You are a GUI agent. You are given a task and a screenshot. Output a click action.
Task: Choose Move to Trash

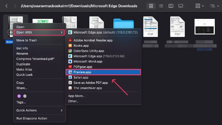(27, 40)
